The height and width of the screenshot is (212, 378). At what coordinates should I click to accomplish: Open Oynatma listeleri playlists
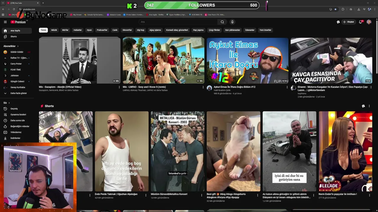coord(17,115)
